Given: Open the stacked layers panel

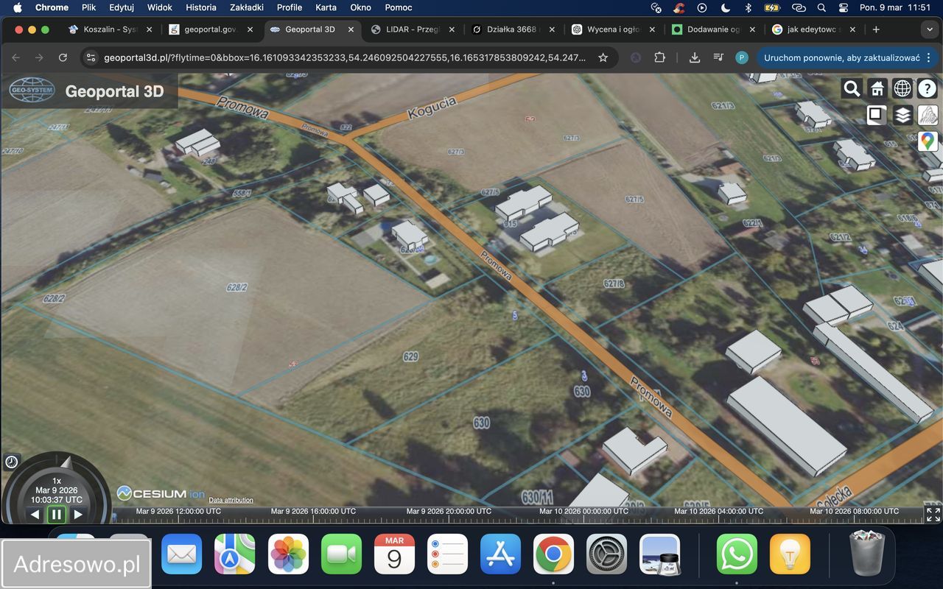Looking at the screenshot, I should point(902,115).
